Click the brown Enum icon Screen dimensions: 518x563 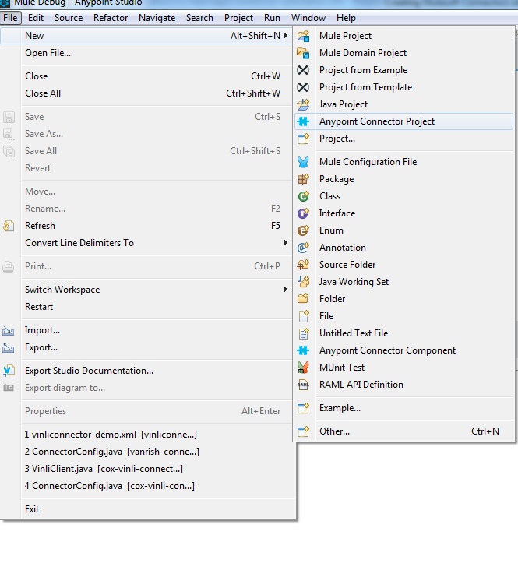pos(303,230)
